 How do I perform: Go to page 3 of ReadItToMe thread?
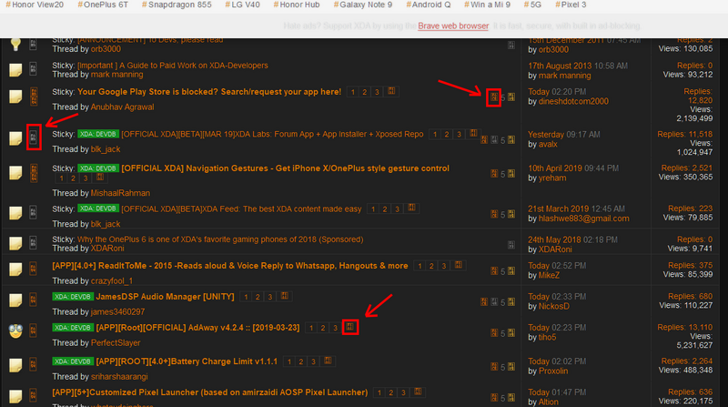(444, 266)
